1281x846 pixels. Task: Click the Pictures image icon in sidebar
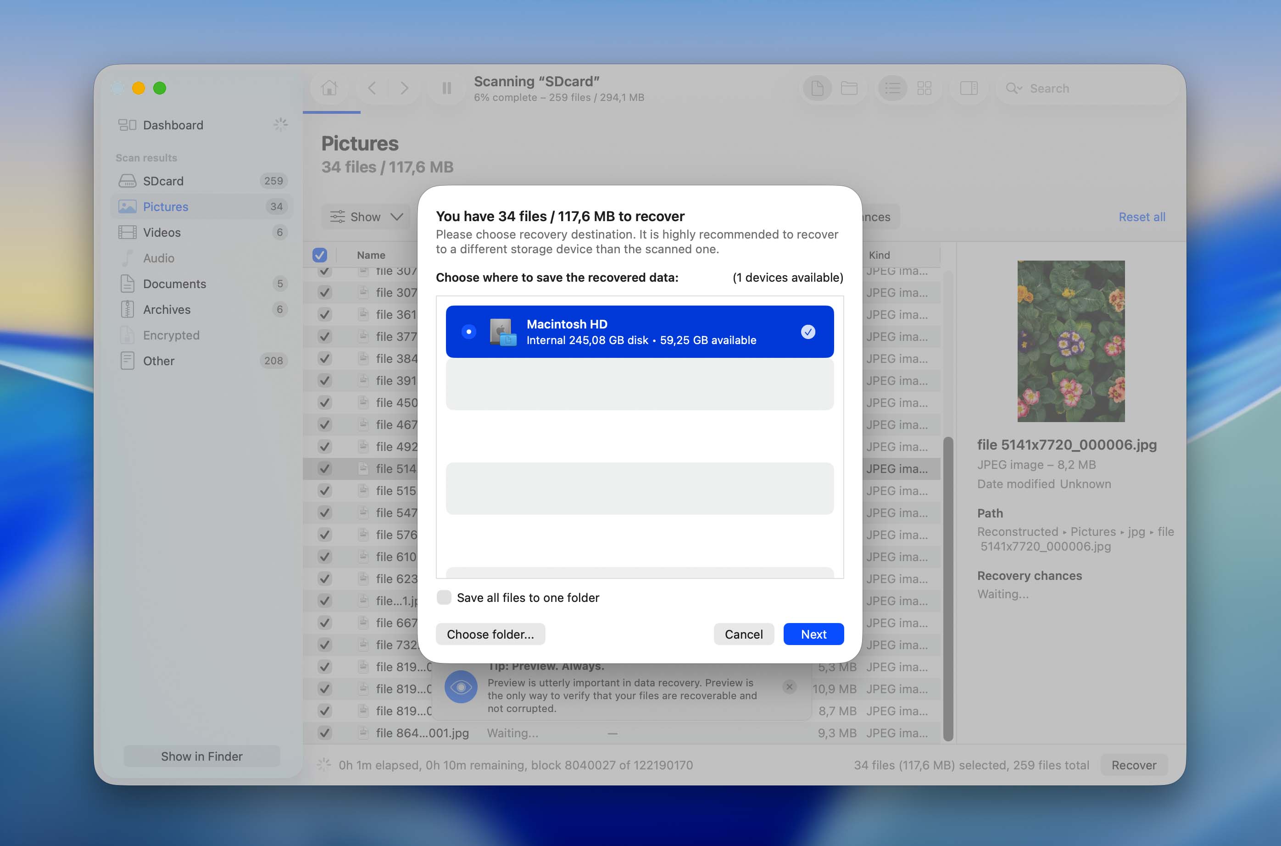click(128, 206)
